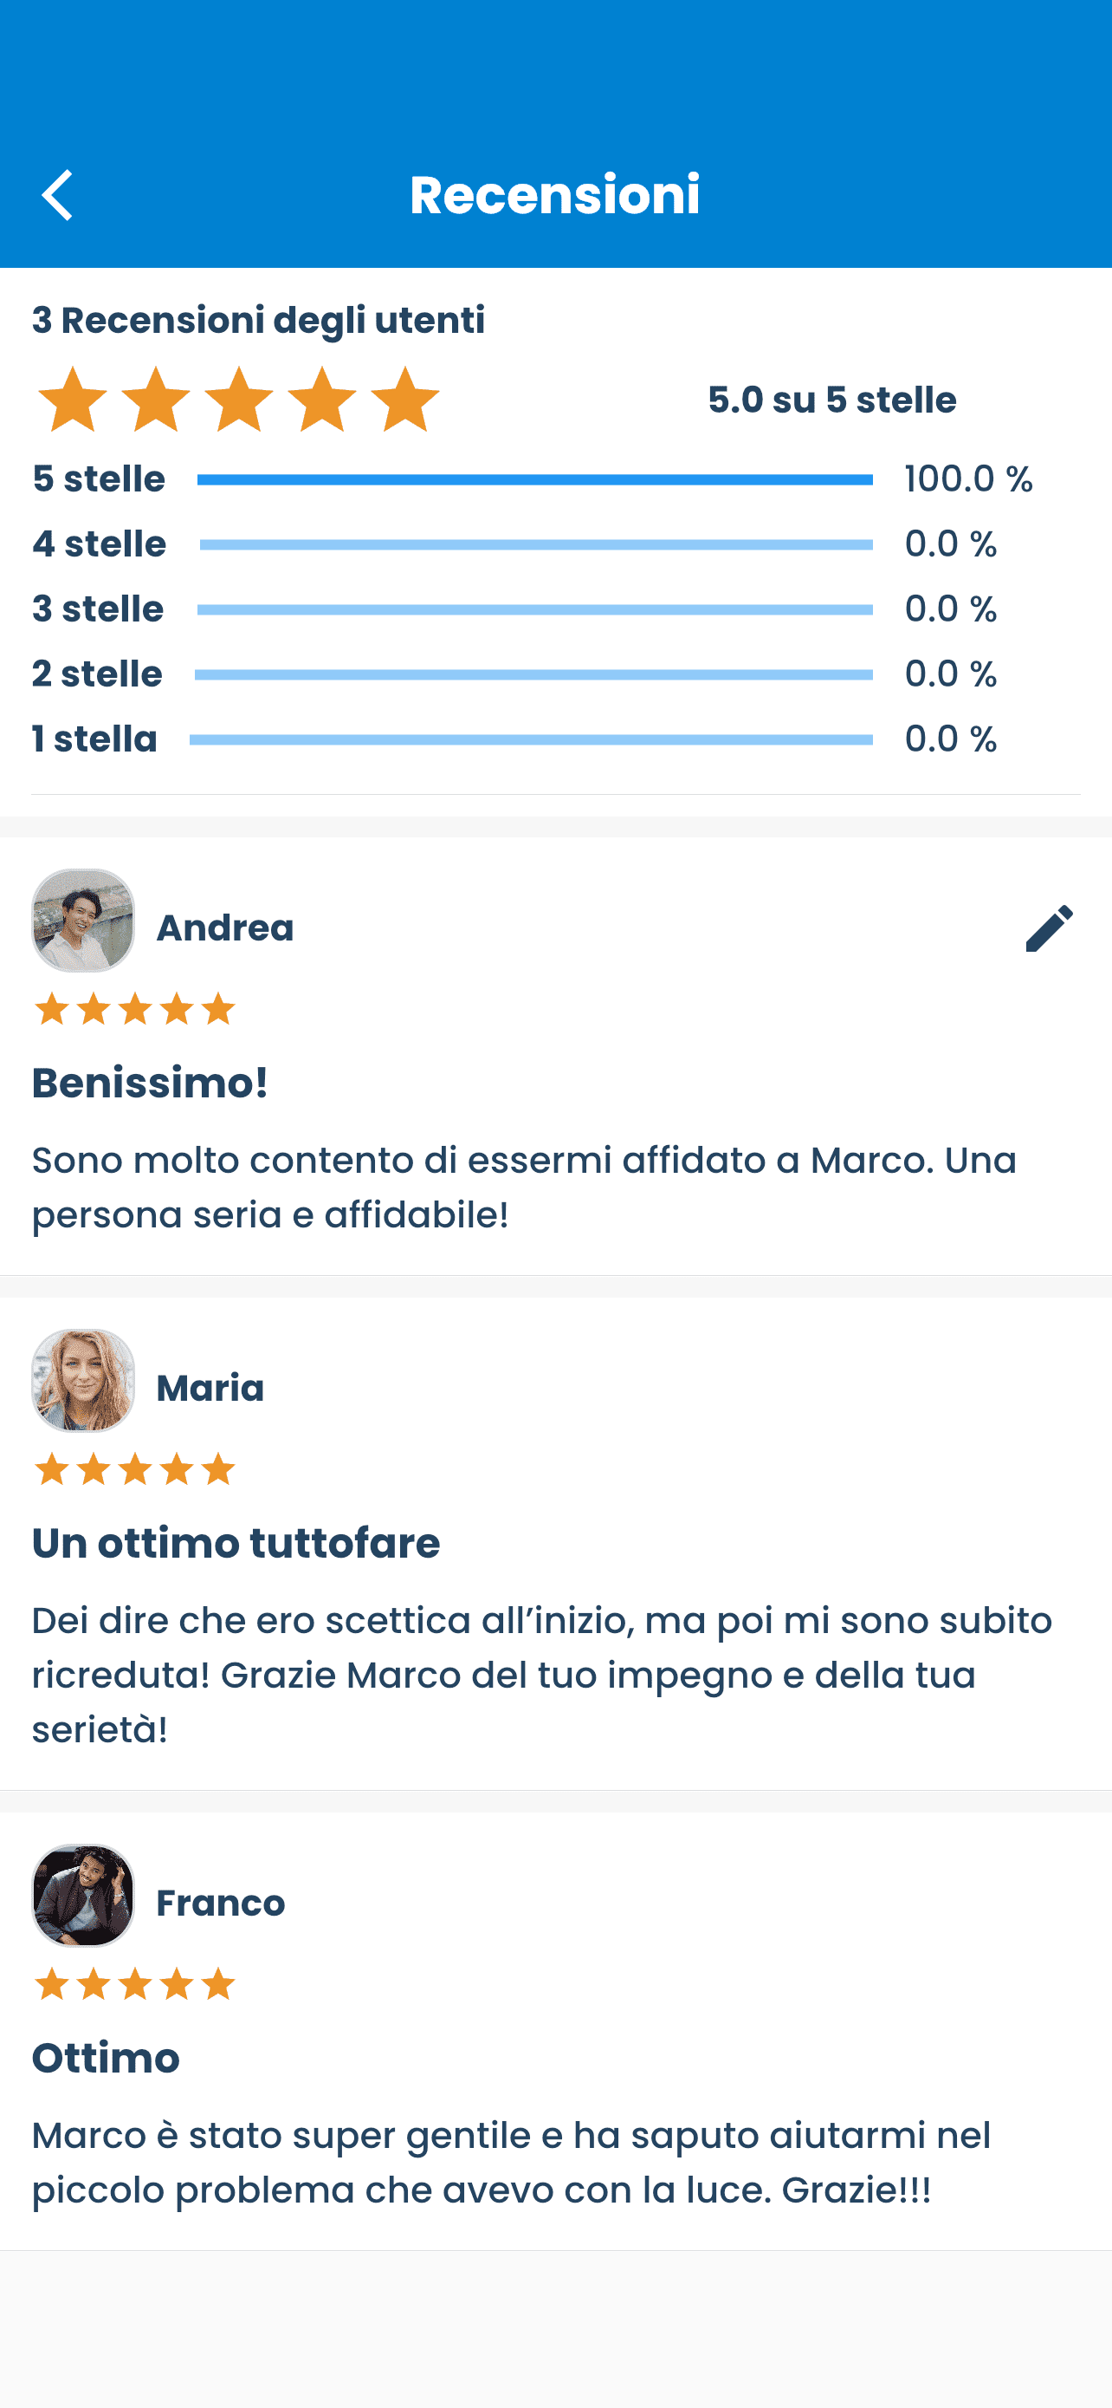The height and width of the screenshot is (2408, 1112).
Task: Open Maria's profile picture
Action: pos(83,1381)
